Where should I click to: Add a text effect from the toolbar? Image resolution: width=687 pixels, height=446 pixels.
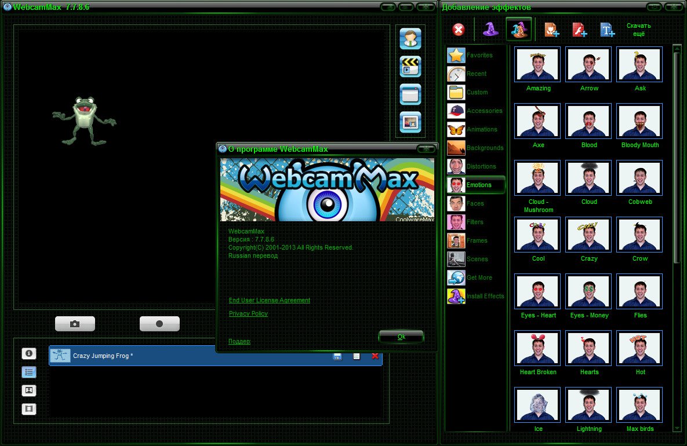(x=608, y=30)
